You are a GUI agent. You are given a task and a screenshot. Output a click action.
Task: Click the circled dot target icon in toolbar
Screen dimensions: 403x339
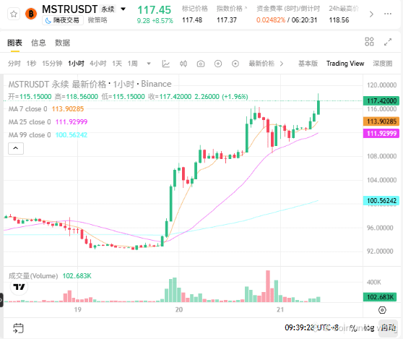coord(235,64)
